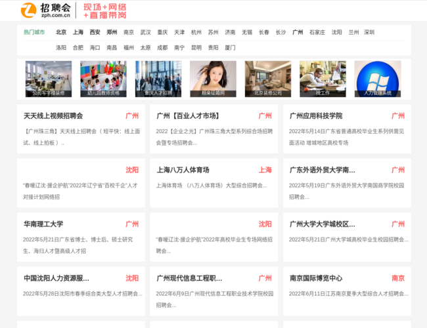
Task: Open 中国沈阳人力资源服... listing
Action: pos(56,278)
